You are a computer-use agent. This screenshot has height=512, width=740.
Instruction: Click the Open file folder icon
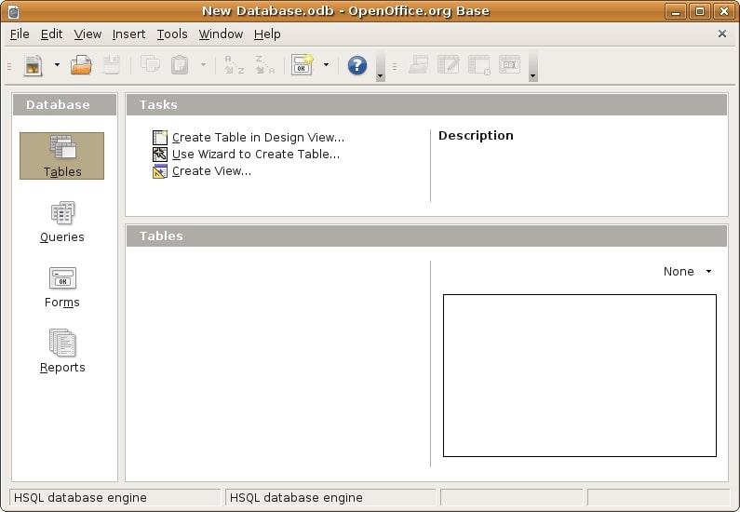(82, 65)
